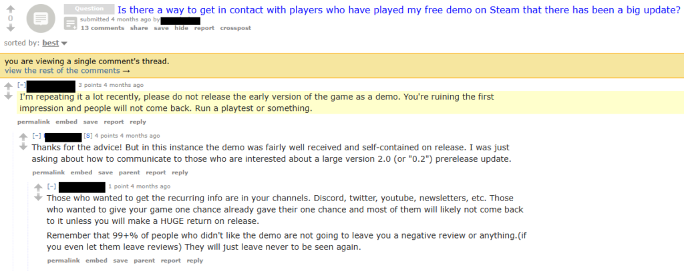Open the 'sorted by: best' dropdown

55,43
